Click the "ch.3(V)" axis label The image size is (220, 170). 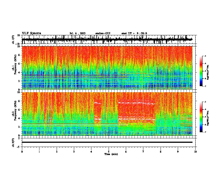[x=13, y=142]
